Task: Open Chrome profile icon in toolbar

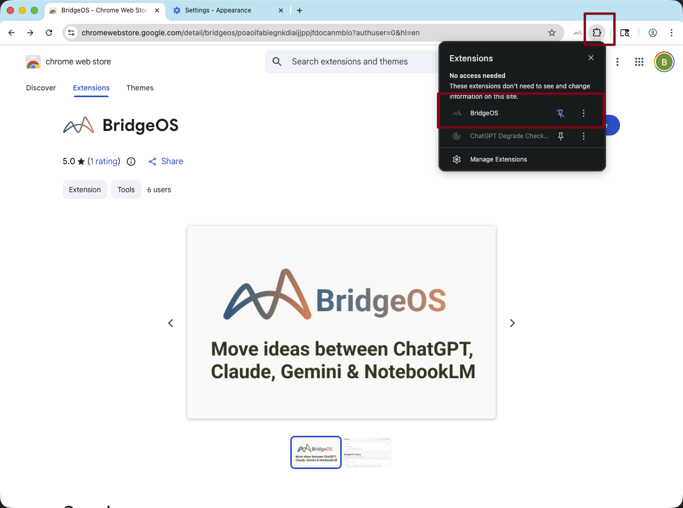Action: (652, 33)
